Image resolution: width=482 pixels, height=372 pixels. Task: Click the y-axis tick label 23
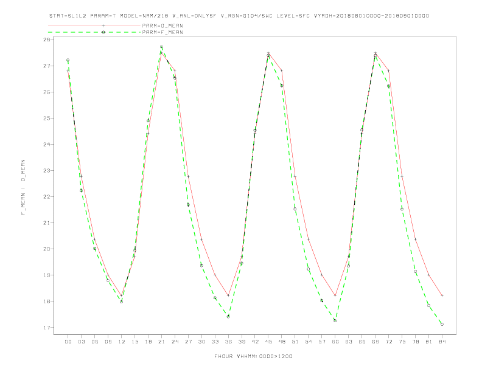(x=47, y=171)
